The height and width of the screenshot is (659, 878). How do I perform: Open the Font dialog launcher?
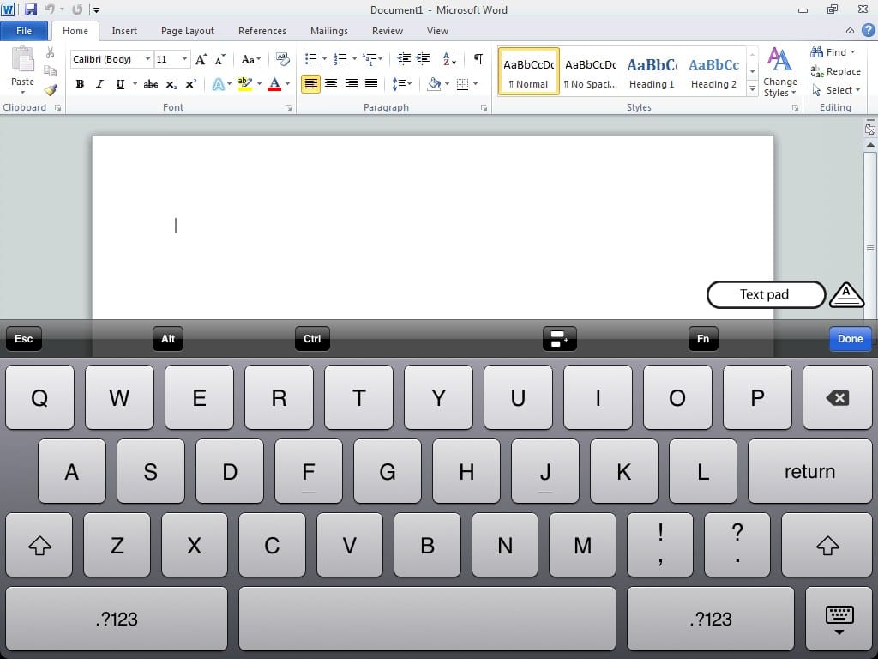tap(288, 107)
